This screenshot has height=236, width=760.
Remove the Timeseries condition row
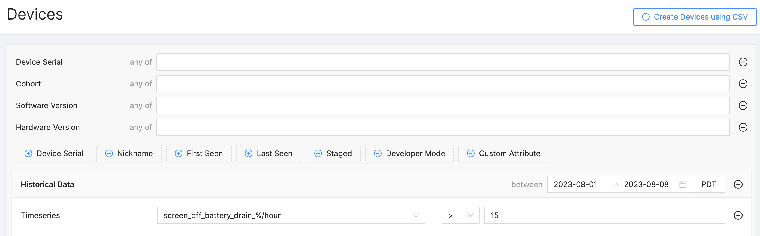tap(738, 215)
